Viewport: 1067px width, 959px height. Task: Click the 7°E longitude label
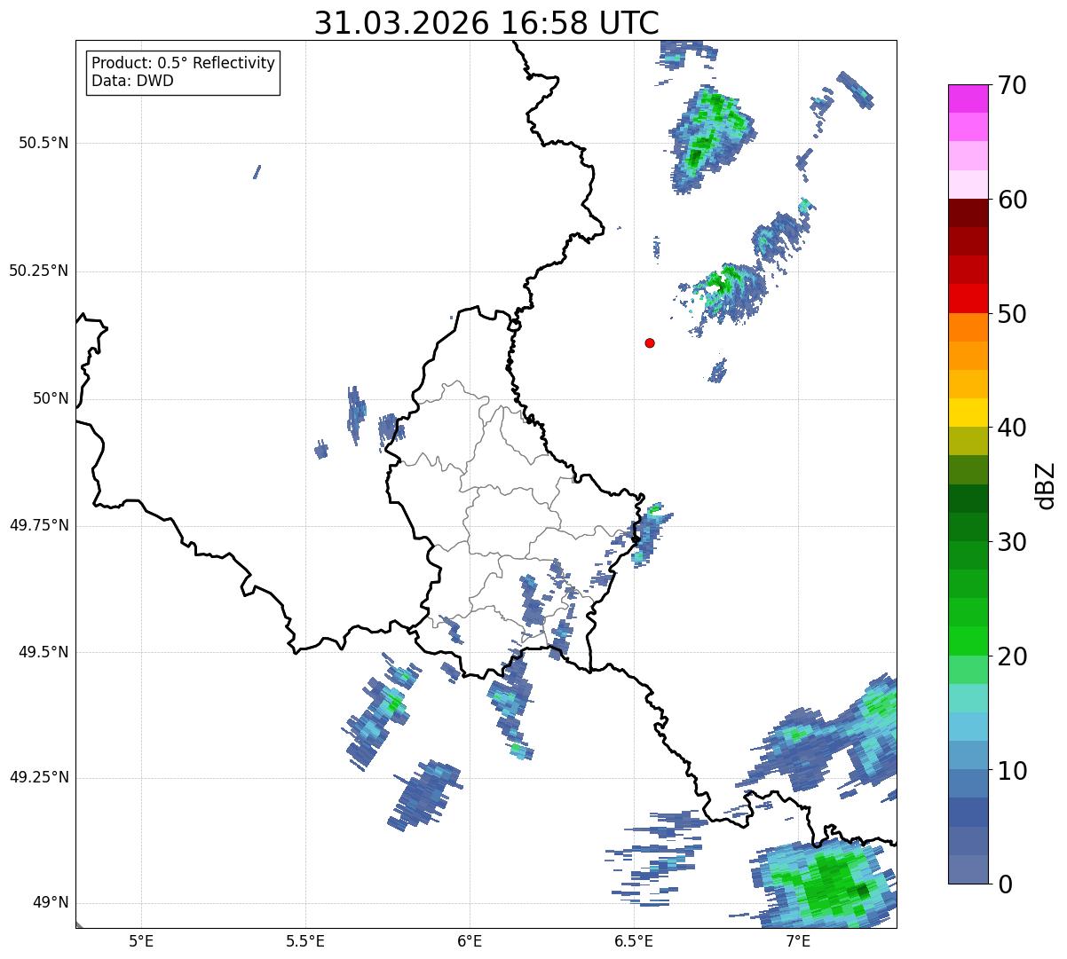pos(798,940)
